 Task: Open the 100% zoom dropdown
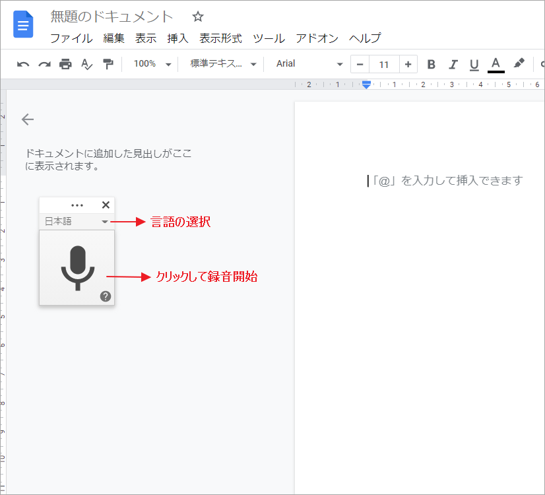[x=152, y=64]
